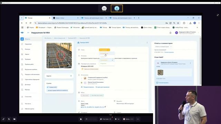
Task: Select the last status option in dropdown
Action: (x=107, y=63)
